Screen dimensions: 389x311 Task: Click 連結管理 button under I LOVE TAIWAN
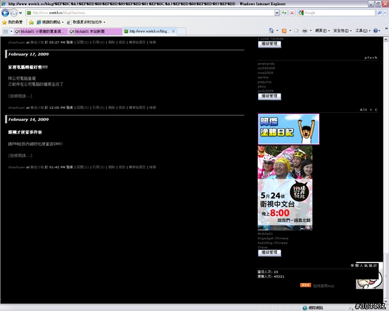point(269,44)
